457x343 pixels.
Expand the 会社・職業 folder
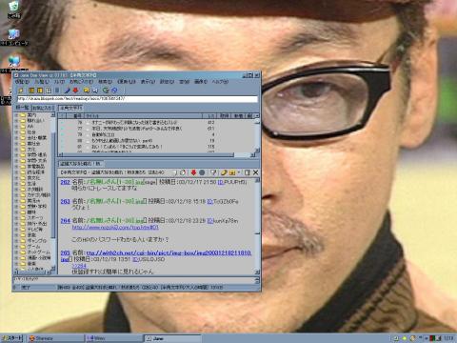(16, 138)
